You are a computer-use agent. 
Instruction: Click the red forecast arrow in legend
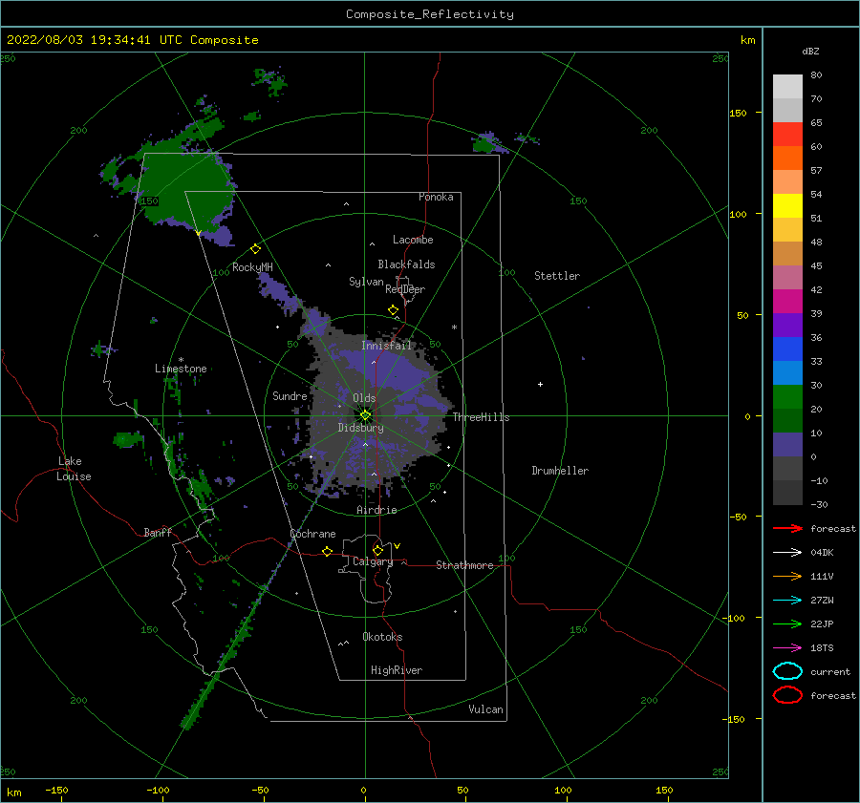[787, 528]
